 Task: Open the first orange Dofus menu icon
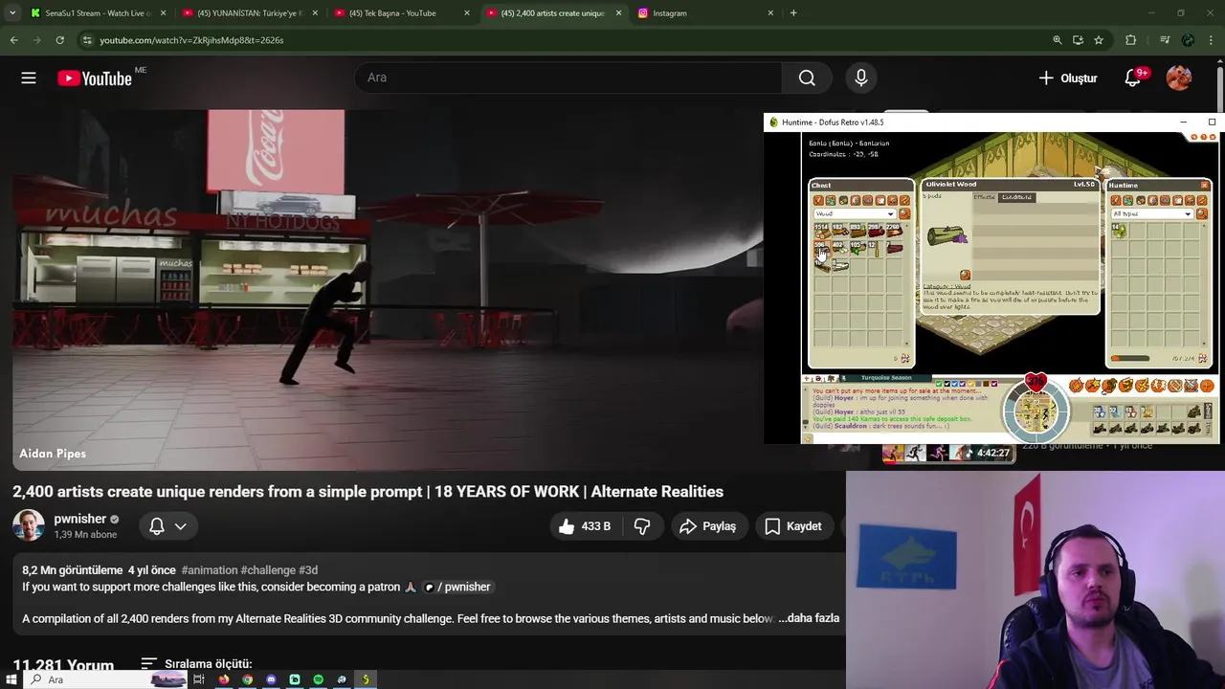click(1076, 386)
